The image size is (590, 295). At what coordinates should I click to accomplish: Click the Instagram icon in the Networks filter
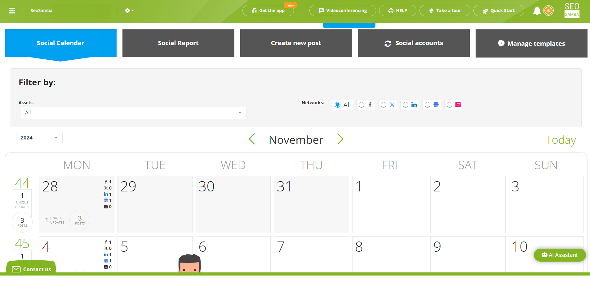click(x=458, y=105)
